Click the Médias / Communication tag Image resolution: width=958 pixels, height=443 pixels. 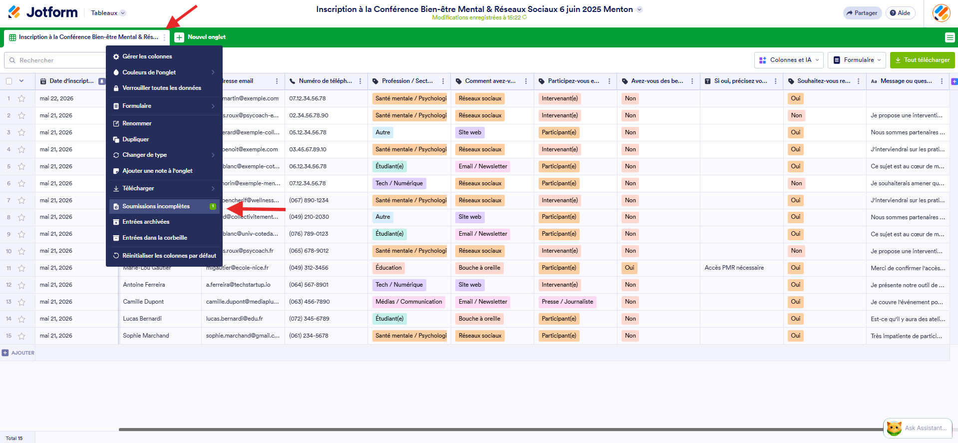(x=409, y=302)
